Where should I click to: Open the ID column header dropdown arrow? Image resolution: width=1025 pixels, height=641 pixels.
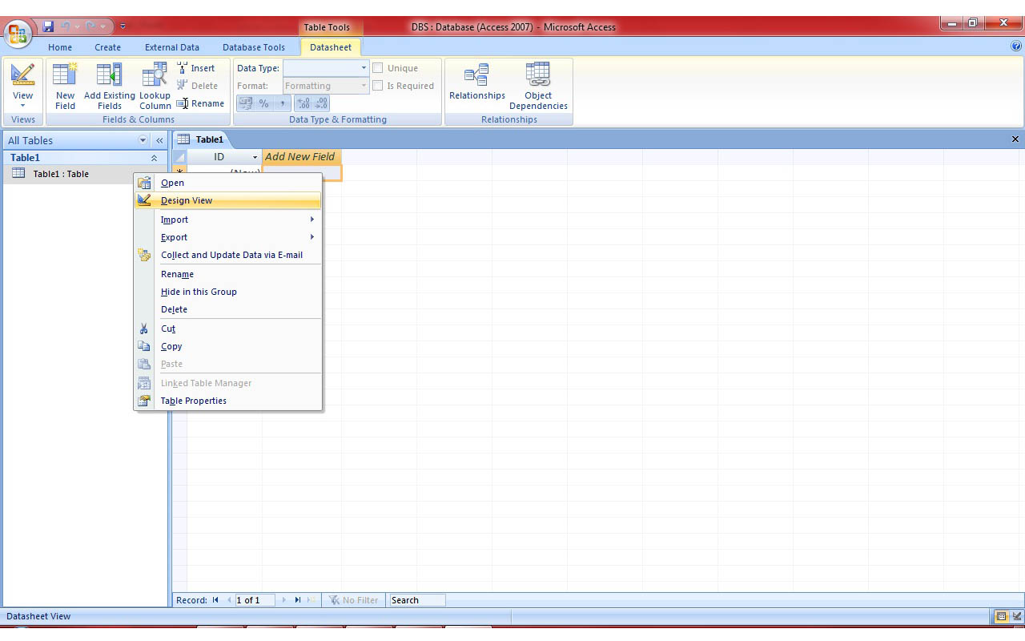coord(255,157)
